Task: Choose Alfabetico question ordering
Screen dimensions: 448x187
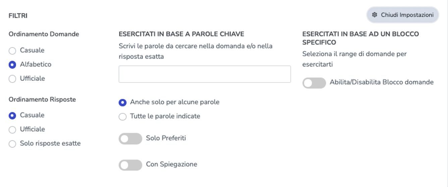Action: [12, 65]
